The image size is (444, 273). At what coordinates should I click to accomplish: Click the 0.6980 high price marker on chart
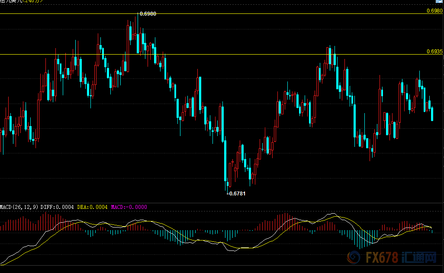coord(148,14)
